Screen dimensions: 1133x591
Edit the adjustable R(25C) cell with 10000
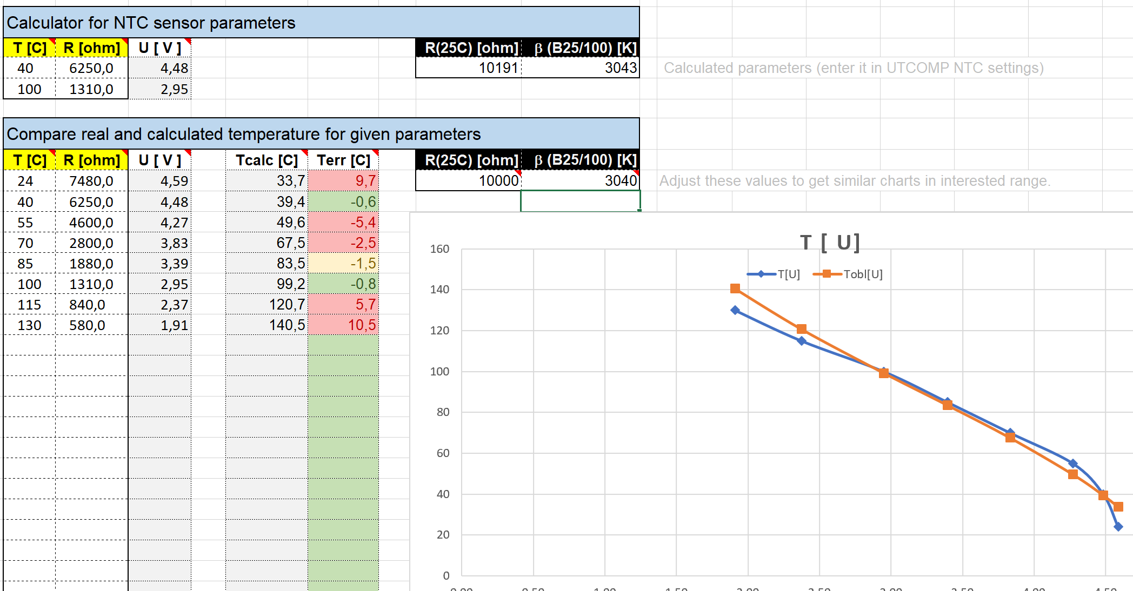[x=469, y=180]
